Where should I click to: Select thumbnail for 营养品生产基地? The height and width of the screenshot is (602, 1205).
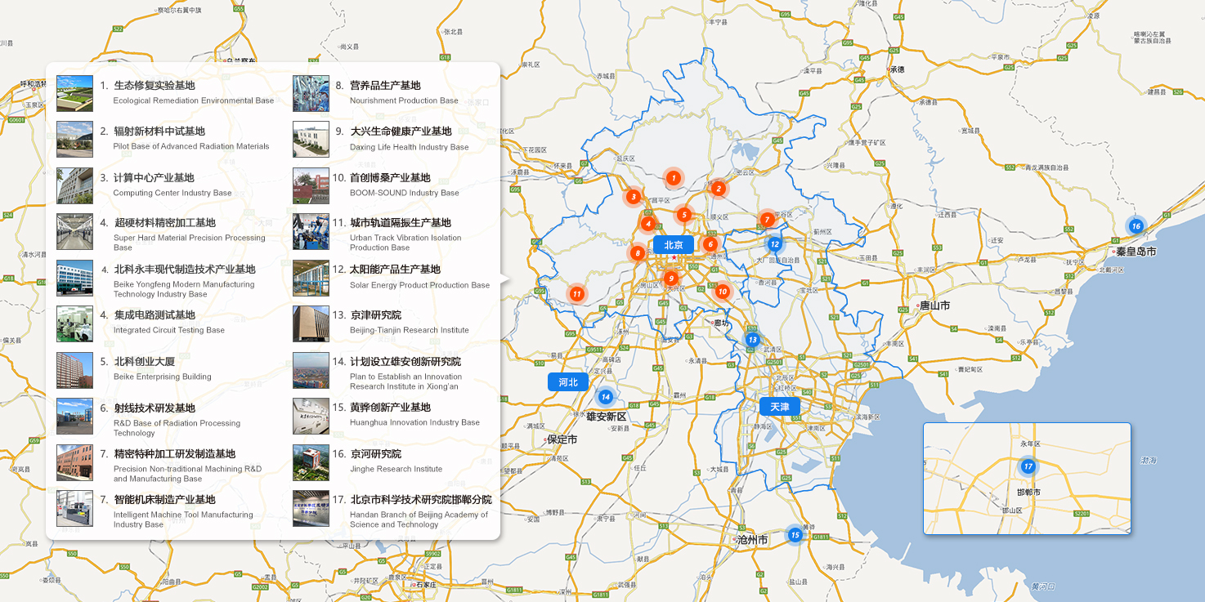point(311,94)
